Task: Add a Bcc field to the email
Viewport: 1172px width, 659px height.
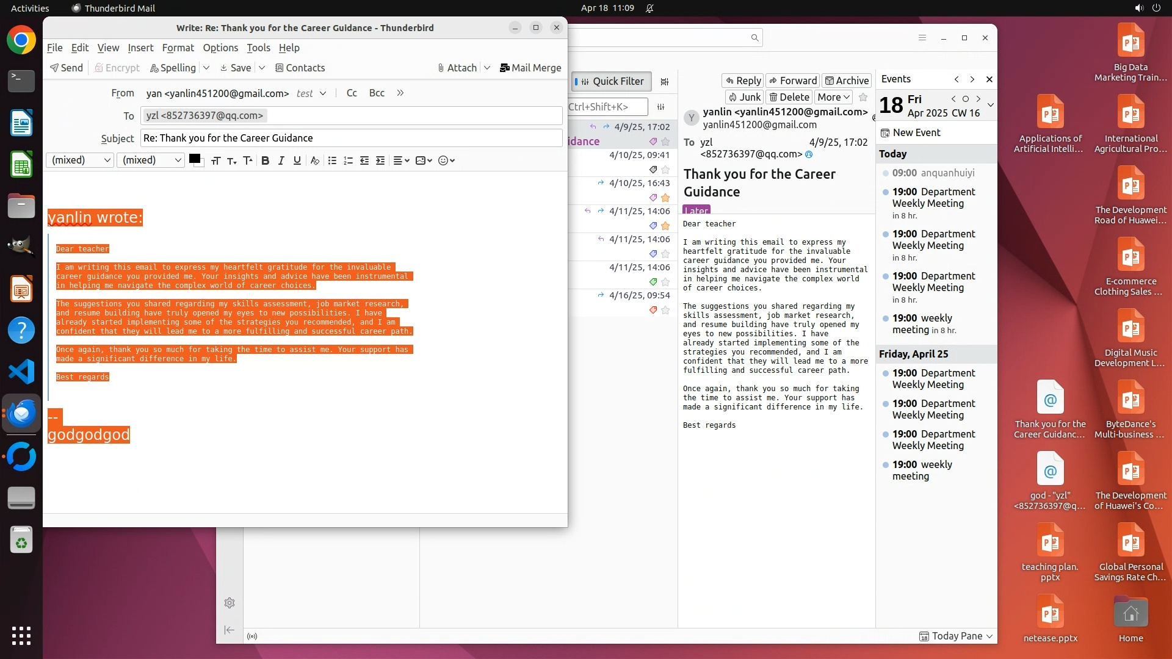Action: 377,93
